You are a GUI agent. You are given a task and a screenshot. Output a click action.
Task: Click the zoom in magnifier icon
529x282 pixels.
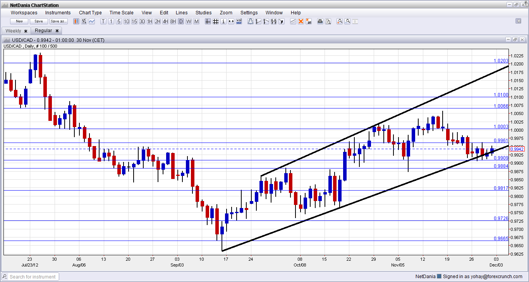coord(340,21)
